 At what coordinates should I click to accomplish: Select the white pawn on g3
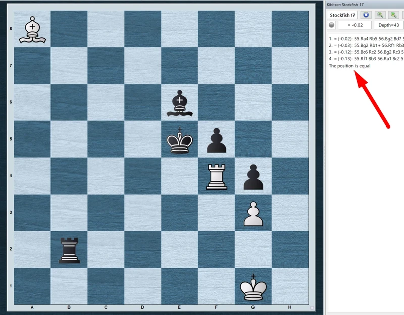click(253, 215)
